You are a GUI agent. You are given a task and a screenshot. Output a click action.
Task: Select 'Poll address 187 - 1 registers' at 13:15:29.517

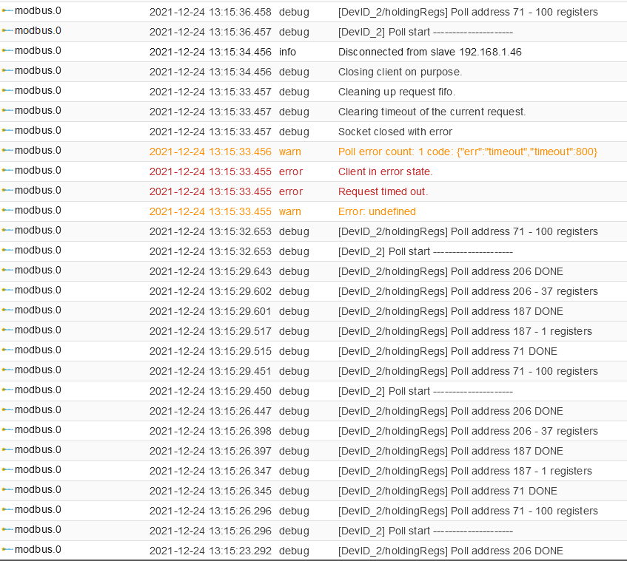[465, 331]
